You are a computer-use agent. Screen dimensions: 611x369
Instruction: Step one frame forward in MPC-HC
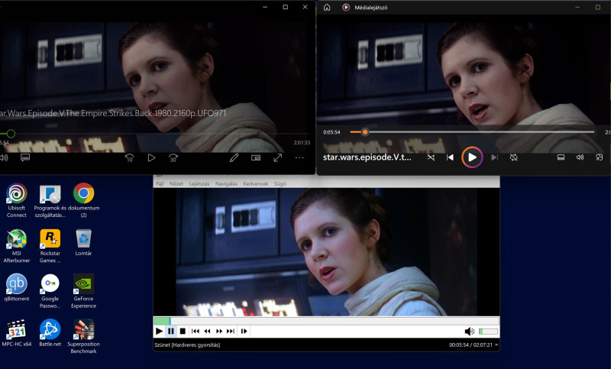tap(244, 332)
